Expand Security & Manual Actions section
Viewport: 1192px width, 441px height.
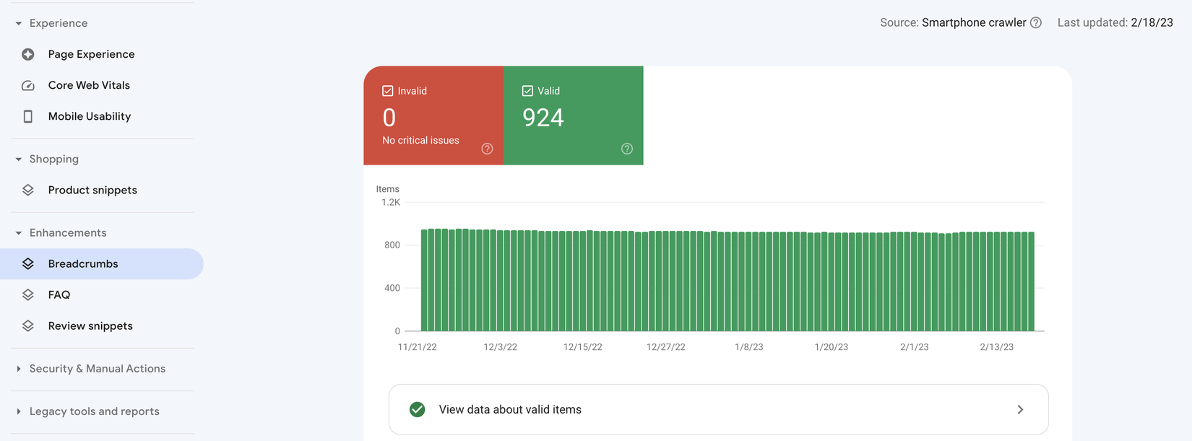(19, 369)
